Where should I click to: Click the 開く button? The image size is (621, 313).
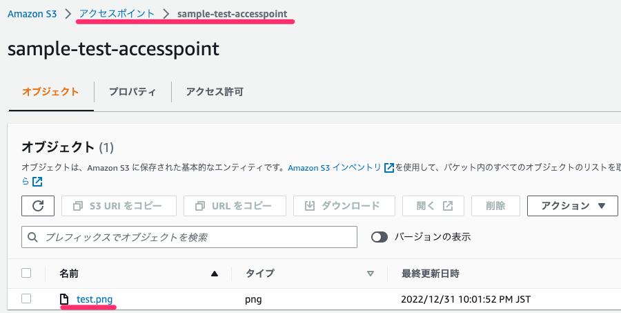[433, 206]
